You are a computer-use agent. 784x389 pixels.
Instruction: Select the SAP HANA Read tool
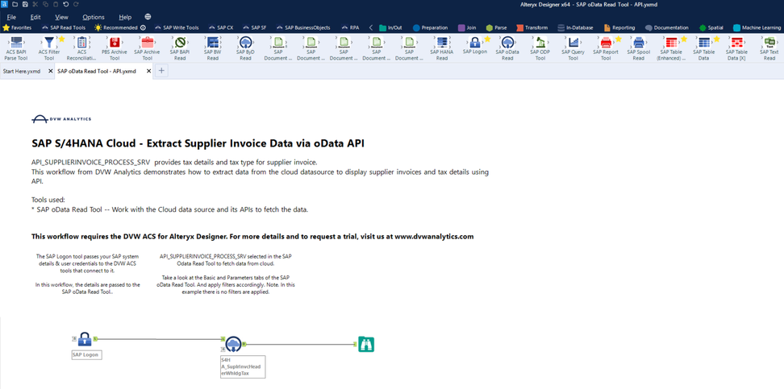[442, 43]
